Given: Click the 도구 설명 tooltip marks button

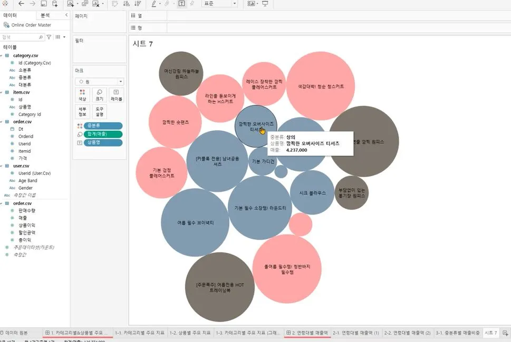Looking at the screenshot, I should pyautogui.click(x=99, y=112).
